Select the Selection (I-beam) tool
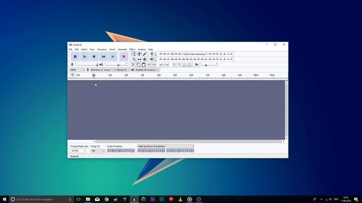362x203 pixels. 134,54
